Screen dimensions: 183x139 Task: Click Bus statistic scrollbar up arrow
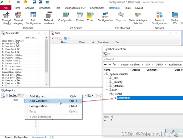point(47,38)
